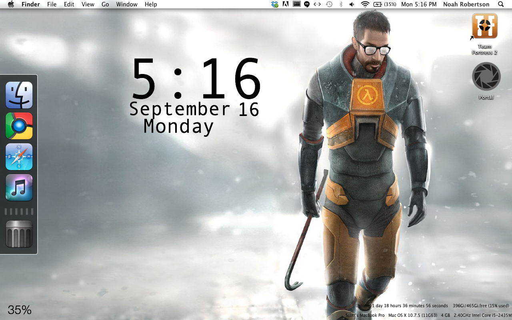Image resolution: width=512 pixels, height=320 pixels.
Task: Open the Time Machine status menu
Action: coord(329,4)
